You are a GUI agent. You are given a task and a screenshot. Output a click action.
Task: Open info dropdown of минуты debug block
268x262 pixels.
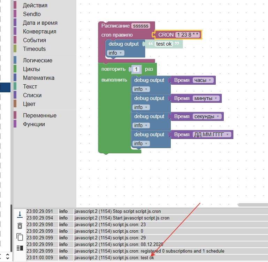(141, 107)
